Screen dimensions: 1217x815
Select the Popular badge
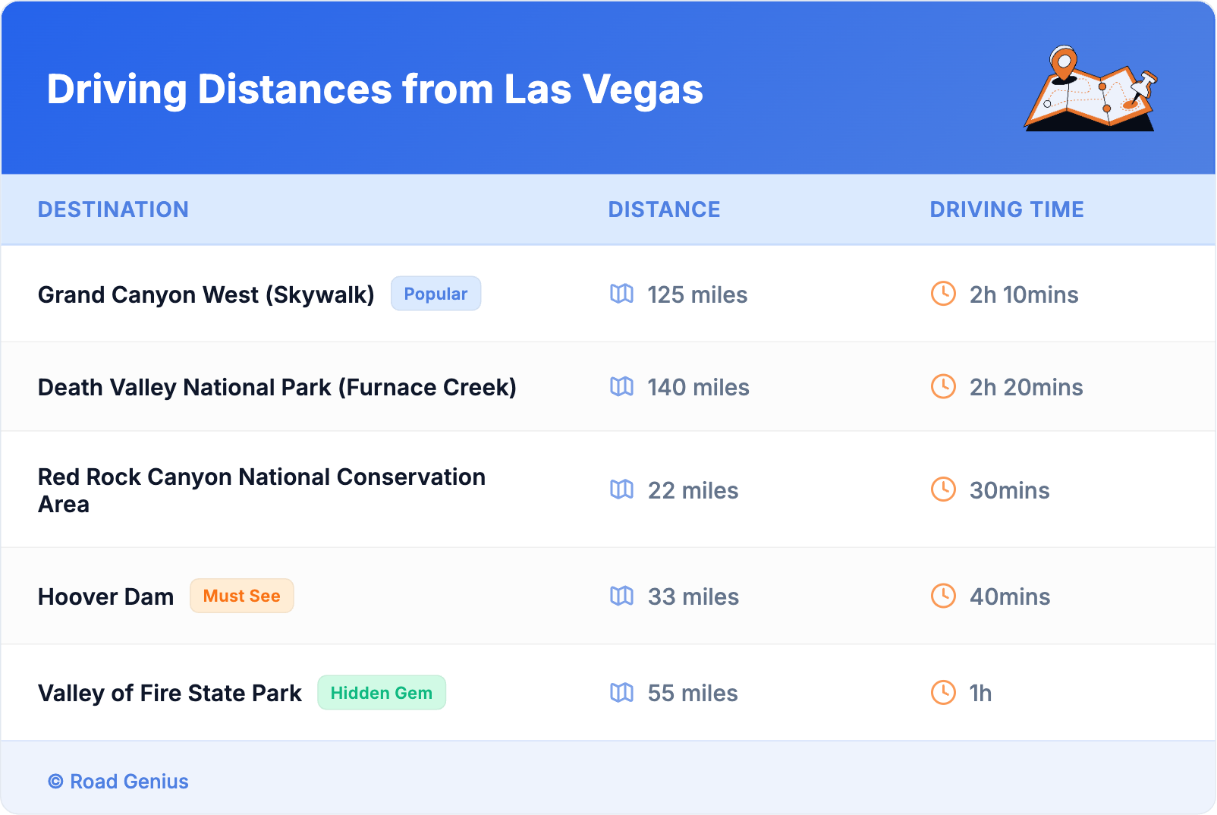(x=436, y=294)
